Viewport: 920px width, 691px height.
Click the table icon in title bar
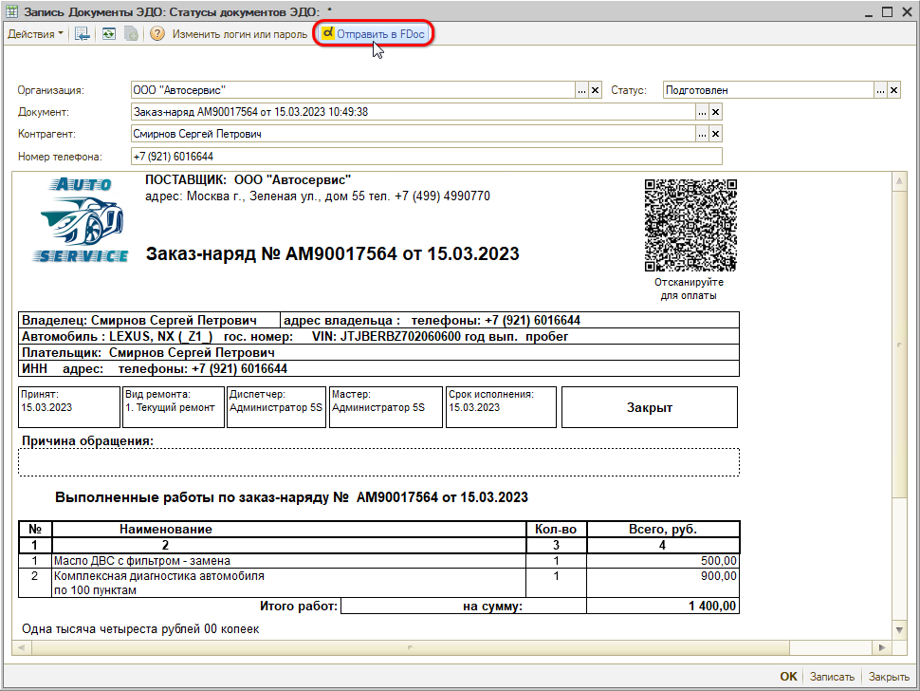point(11,11)
